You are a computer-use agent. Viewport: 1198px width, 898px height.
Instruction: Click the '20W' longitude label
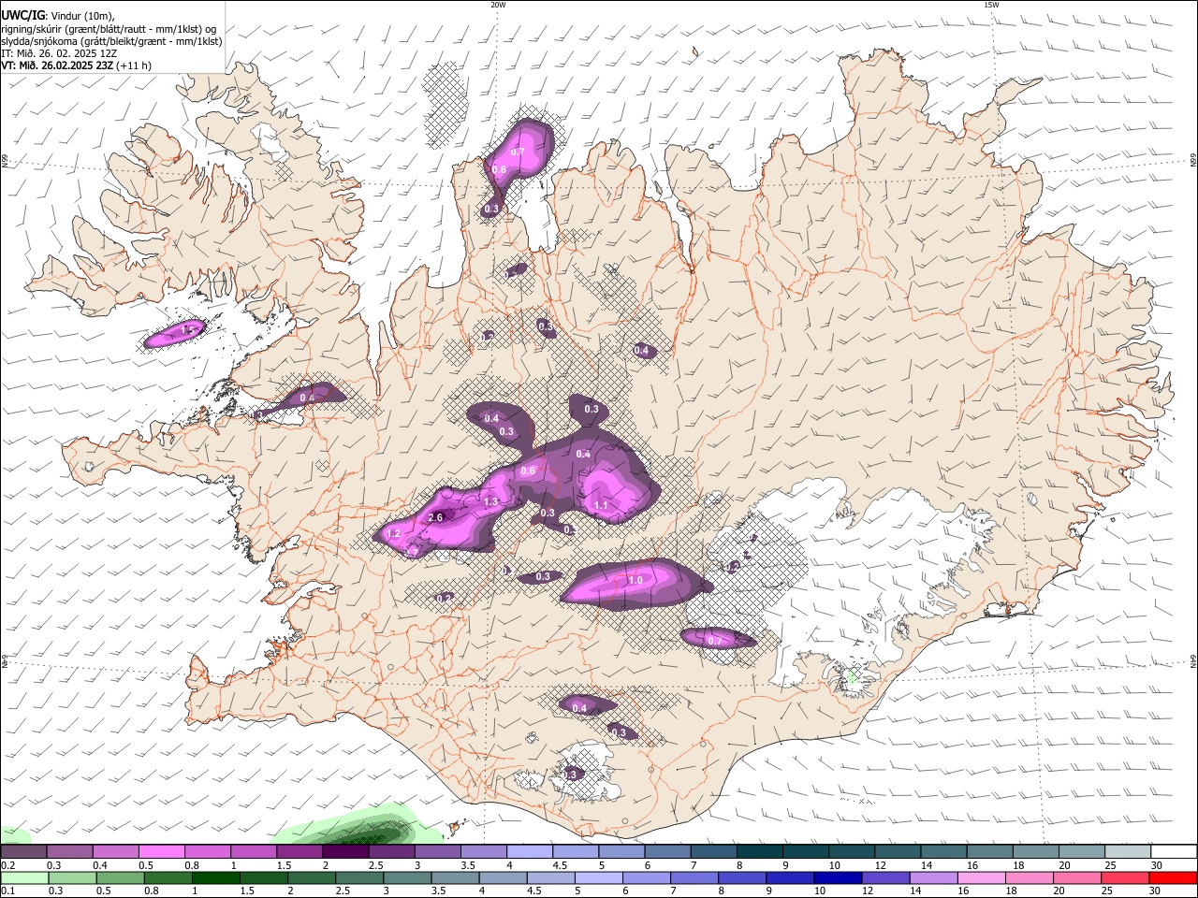click(x=498, y=5)
